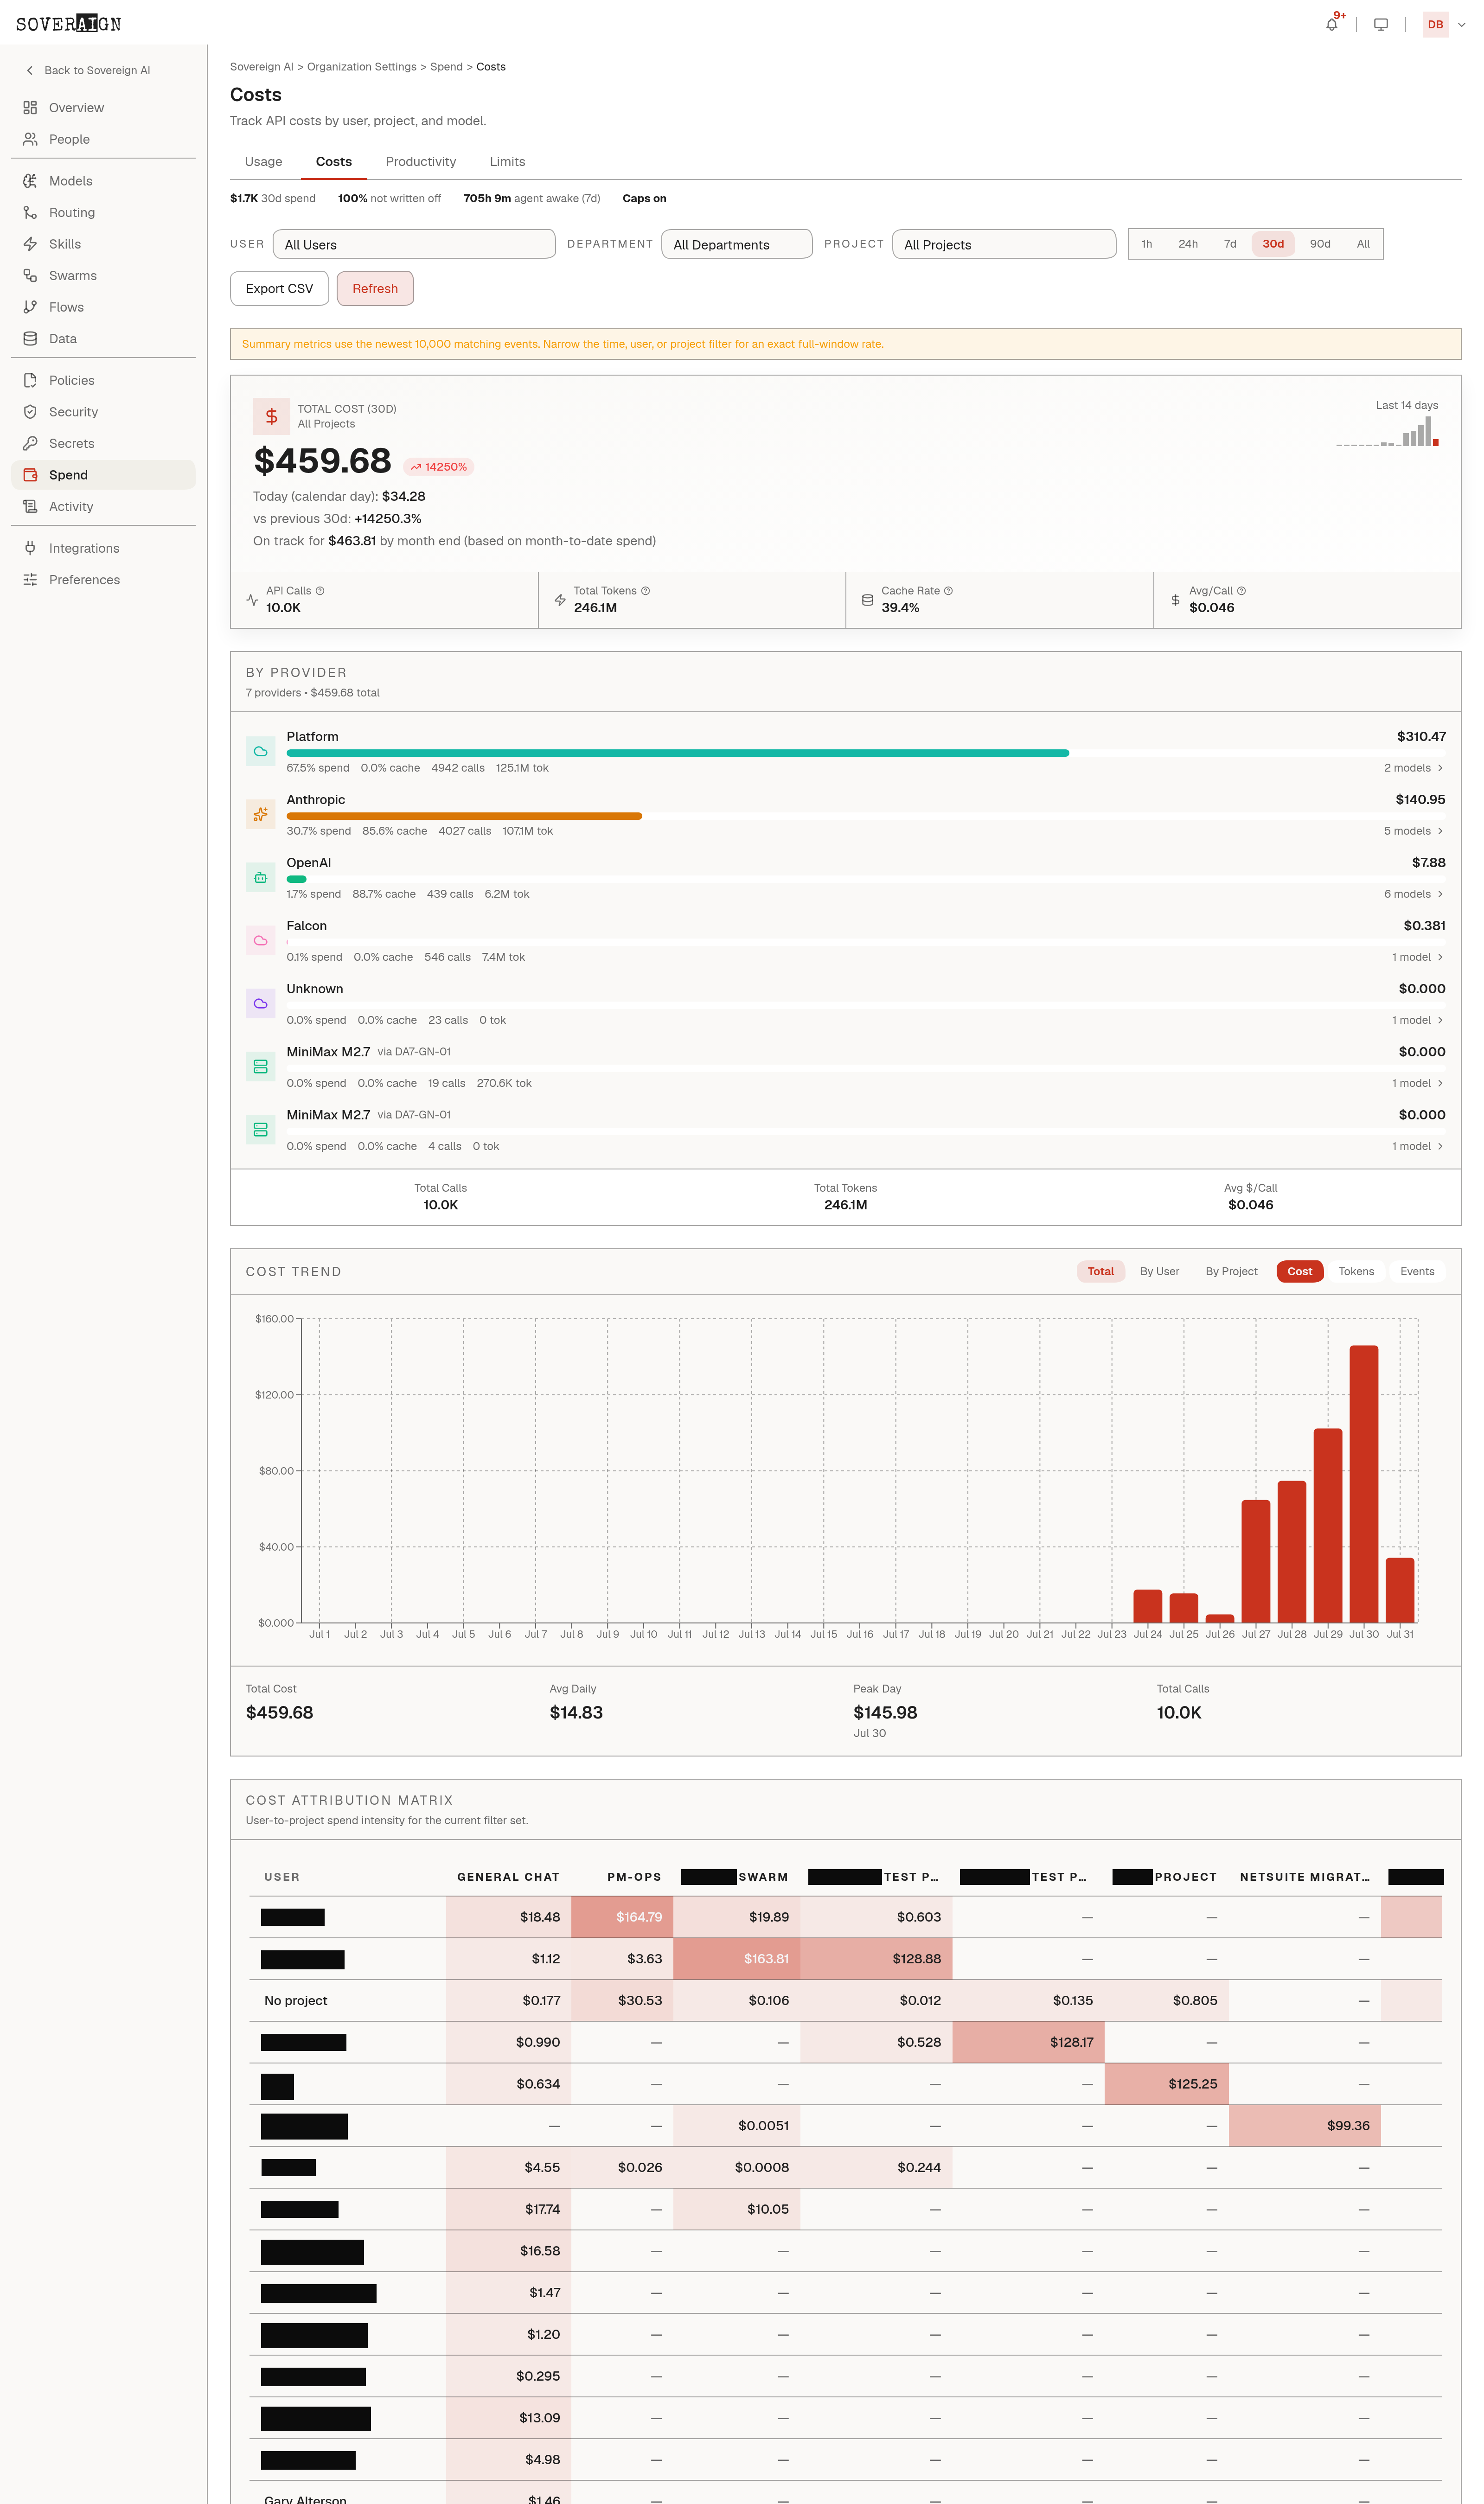Click the Total Tokens info icon
The image size is (1484, 2504).
[645, 591]
